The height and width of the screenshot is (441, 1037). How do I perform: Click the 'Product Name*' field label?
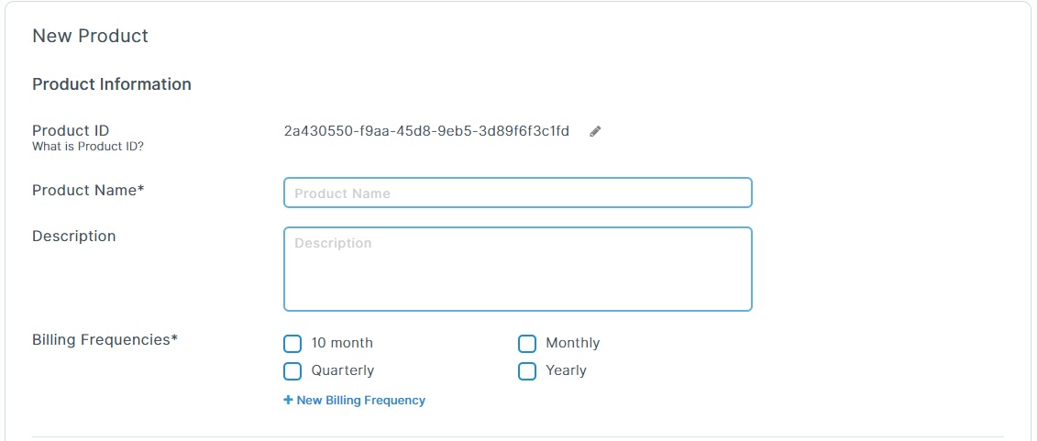[88, 191]
